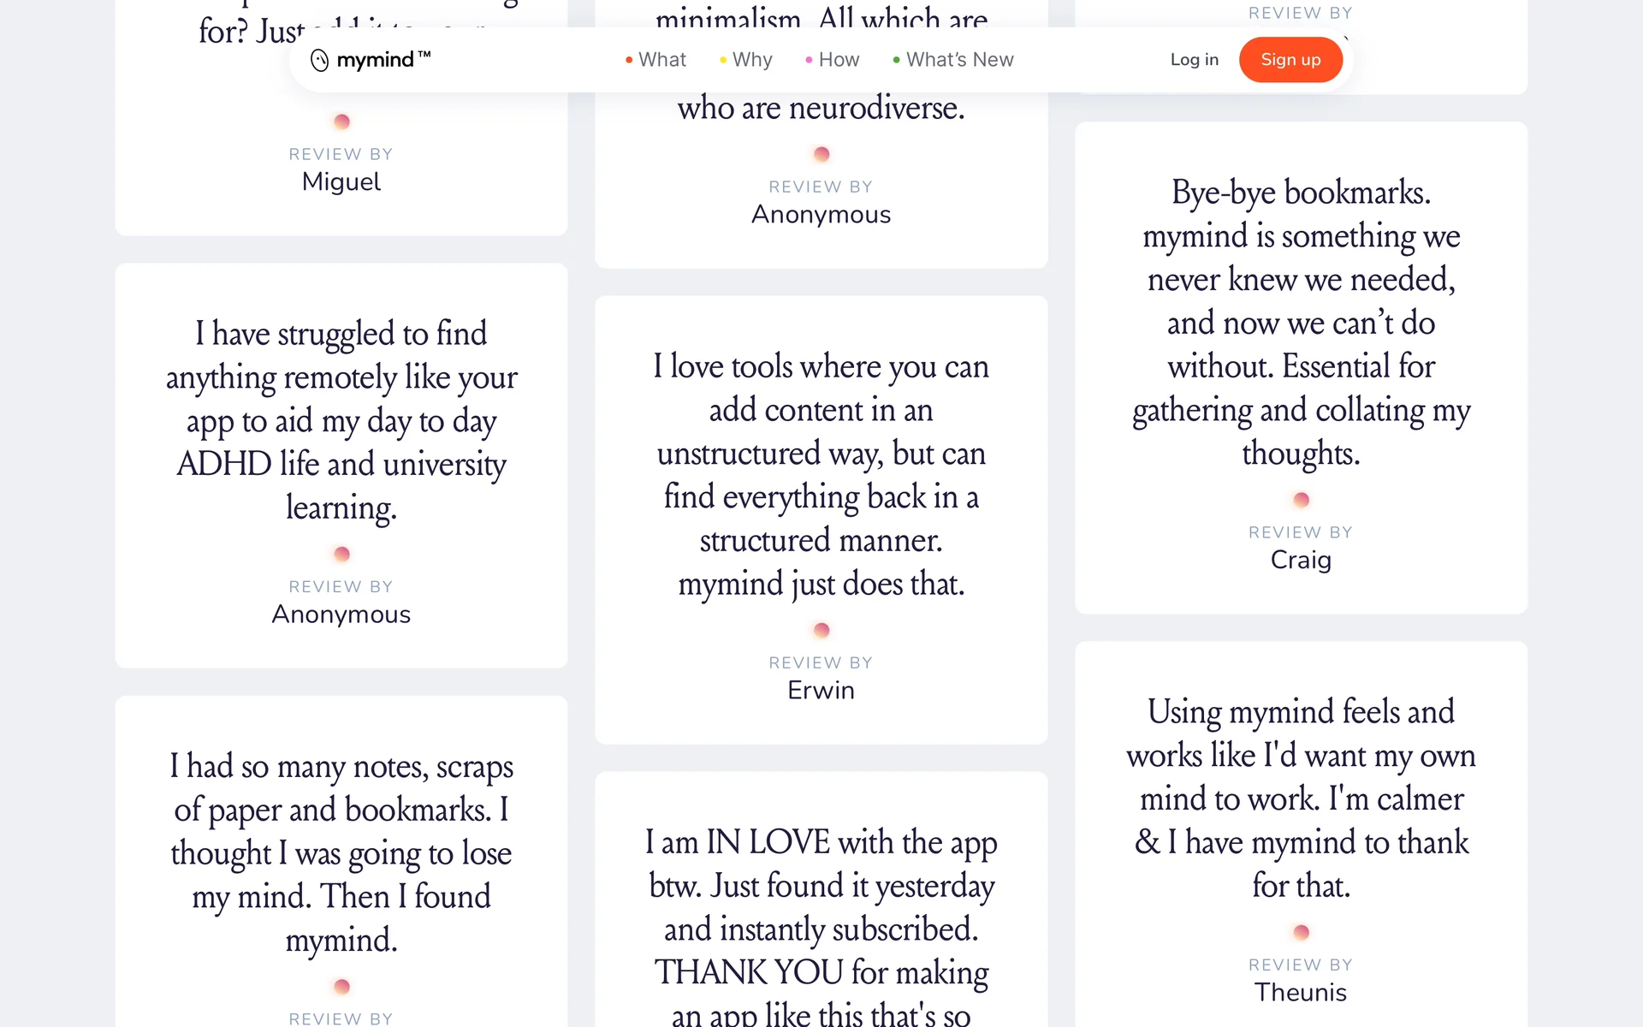Click the pink dot above Miguel's name
The image size is (1643, 1027).
pyautogui.click(x=341, y=122)
